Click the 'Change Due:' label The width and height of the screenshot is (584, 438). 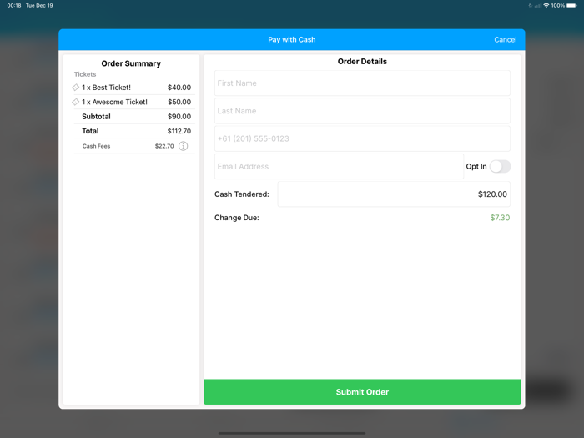coord(236,218)
